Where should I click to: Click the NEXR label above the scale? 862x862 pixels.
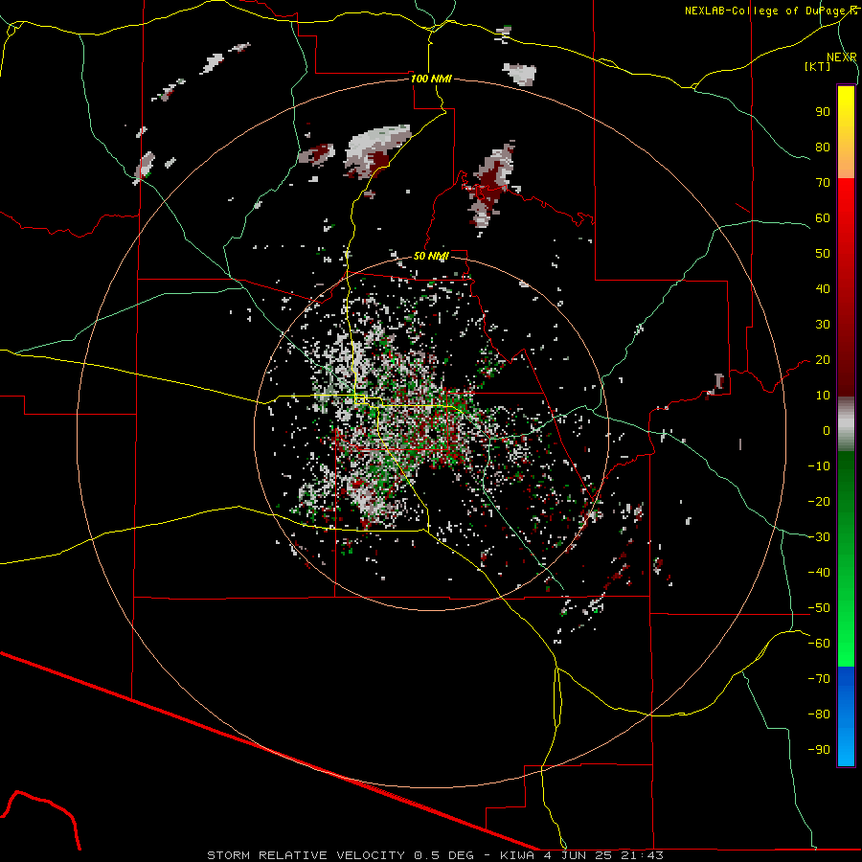pyautogui.click(x=842, y=57)
